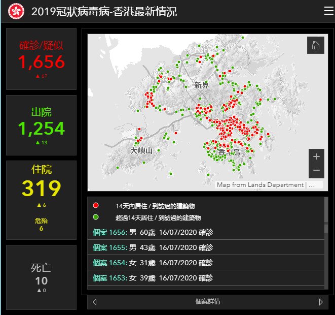
Task: Click the 大嶼山 label on the map
Action: (141, 150)
